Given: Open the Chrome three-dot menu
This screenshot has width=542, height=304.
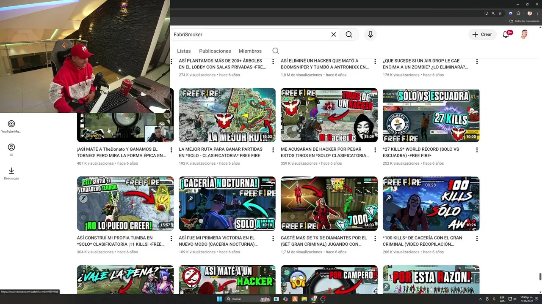Looking at the screenshot, I should pos(537,14).
